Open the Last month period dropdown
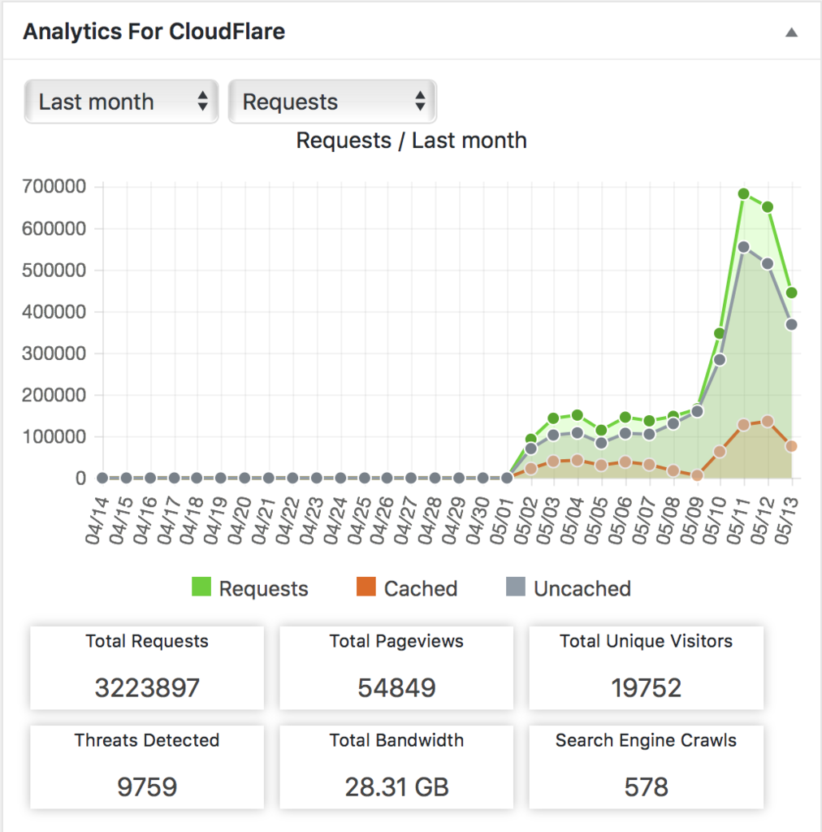822x832 pixels. coord(122,102)
